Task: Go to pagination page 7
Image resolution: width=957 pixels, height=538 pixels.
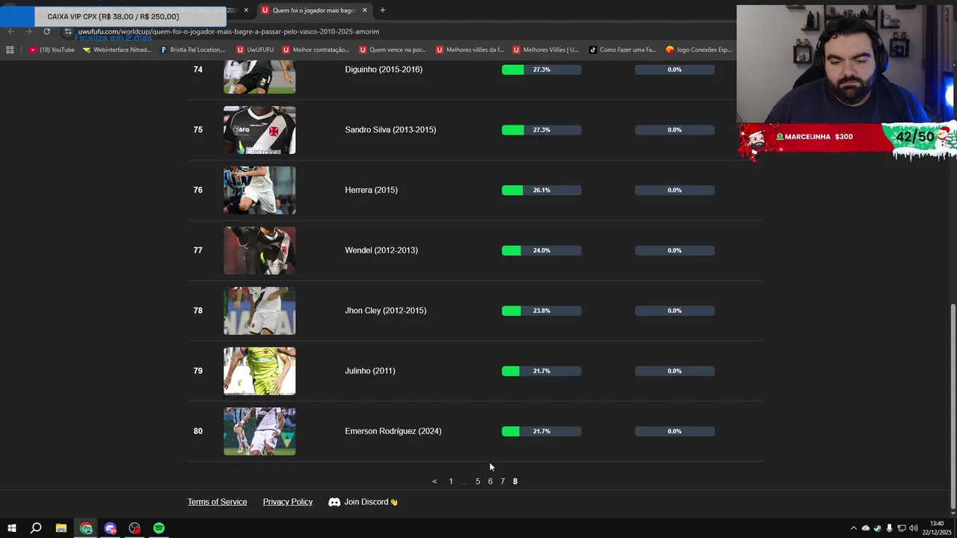Action: click(x=502, y=481)
